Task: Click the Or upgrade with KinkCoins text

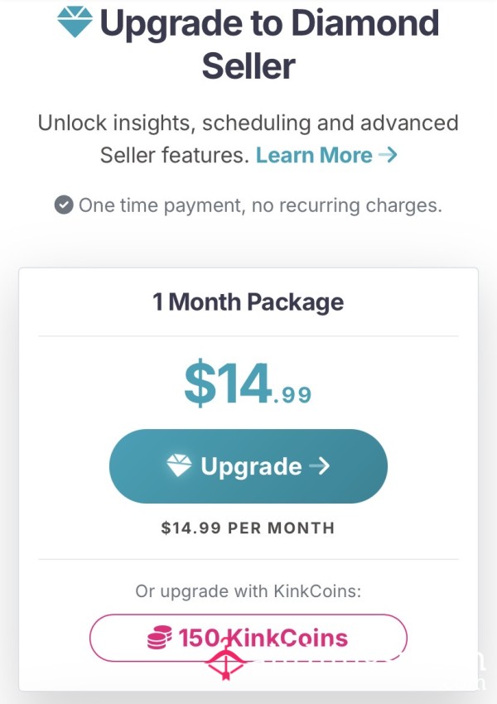Action: point(248,591)
